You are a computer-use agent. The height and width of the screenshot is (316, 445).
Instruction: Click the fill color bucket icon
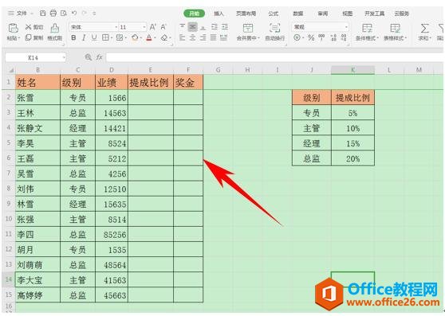pos(135,37)
